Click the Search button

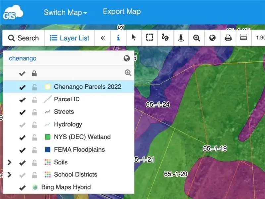point(23,38)
